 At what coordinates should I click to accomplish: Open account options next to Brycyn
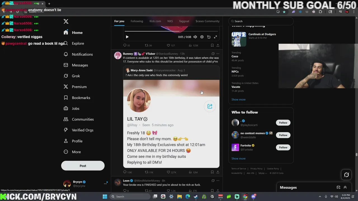[105, 183]
